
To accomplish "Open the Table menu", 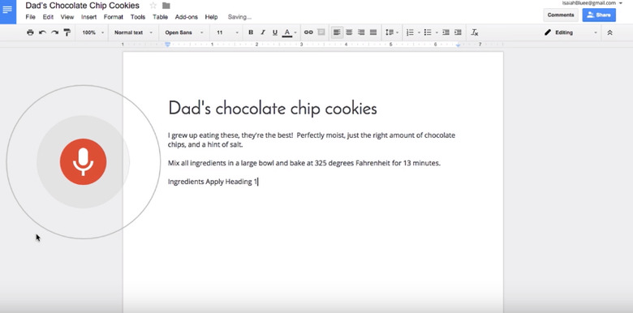I will [160, 17].
